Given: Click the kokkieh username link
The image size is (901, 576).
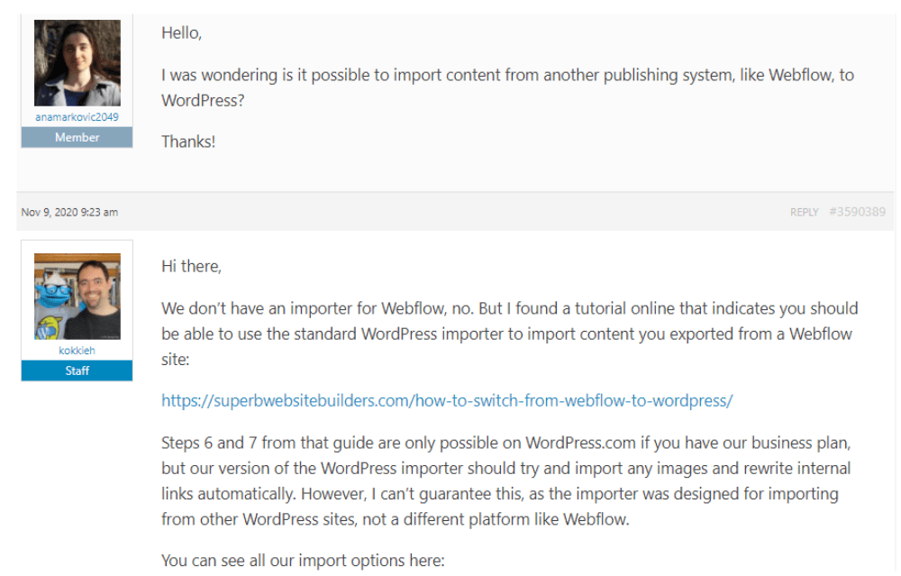Looking at the screenshot, I should pyautogui.click(x=77, y=350).
